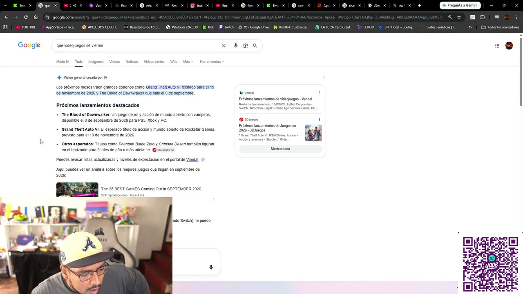Mute the tab using its speaker icon
The width and height of the screenshot is (523, 294).
(74, 6)
